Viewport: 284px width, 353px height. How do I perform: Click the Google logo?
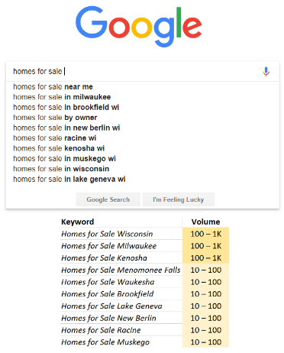(x=139, y=26)
